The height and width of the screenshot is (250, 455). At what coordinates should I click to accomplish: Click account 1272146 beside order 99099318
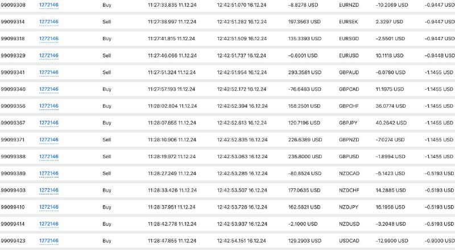(x=49, y=39)
